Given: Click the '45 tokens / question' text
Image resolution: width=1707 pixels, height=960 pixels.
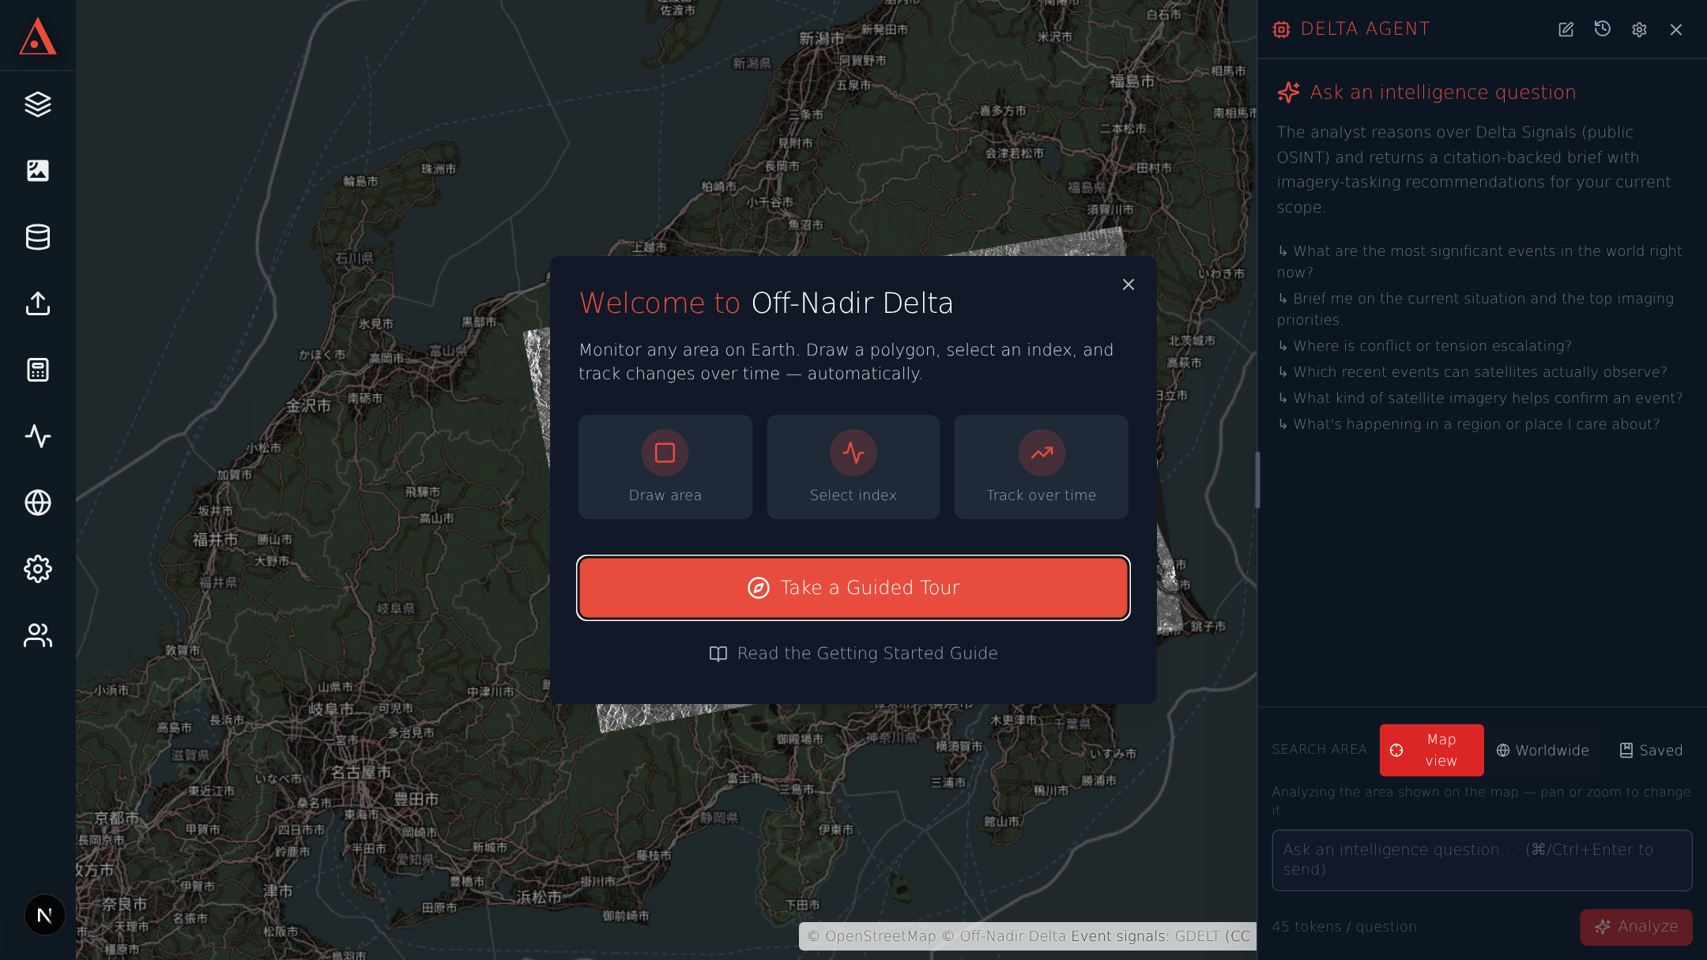Looking at the screenshot, I should pos(1344,927).
